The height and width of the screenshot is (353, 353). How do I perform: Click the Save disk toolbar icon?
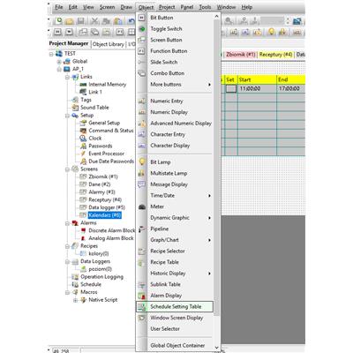click(x=81, y=21)
